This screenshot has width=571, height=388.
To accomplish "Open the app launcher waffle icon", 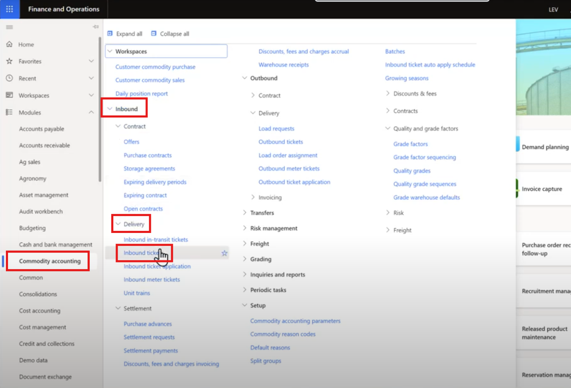I will 9,9.
